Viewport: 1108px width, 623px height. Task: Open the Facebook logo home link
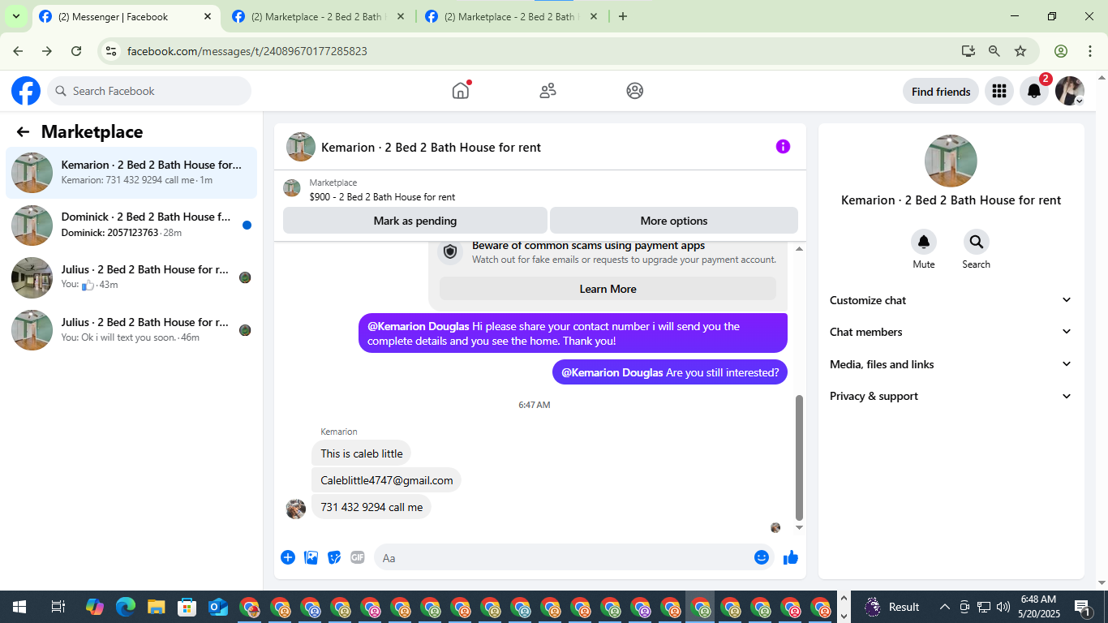click(26, 91)
